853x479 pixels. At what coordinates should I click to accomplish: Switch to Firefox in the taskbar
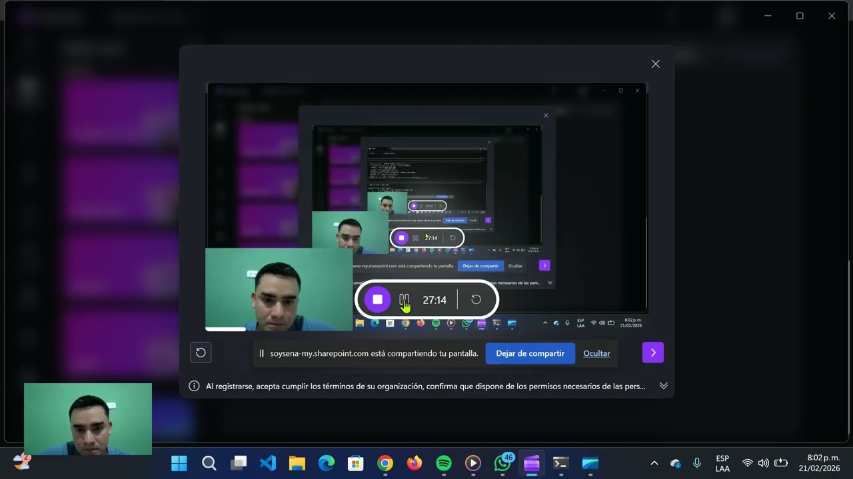[415, 463]
